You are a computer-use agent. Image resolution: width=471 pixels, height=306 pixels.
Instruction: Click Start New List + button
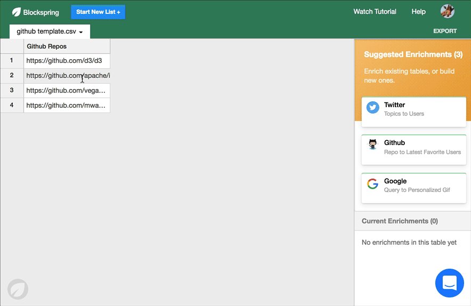(98, 12)
